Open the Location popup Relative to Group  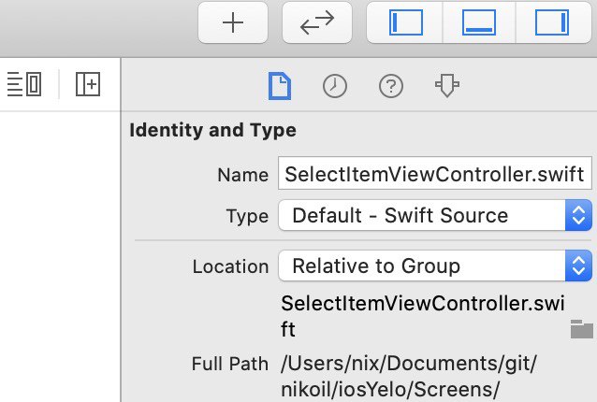435,266
